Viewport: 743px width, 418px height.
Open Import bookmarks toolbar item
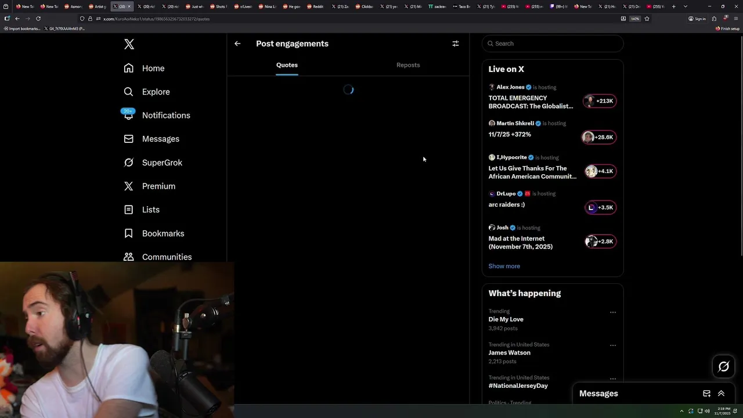[23, 28]
